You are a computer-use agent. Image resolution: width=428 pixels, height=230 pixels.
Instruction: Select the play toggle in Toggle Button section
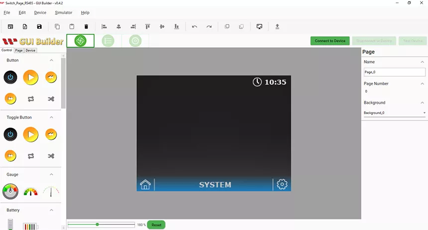click(31, 134)
